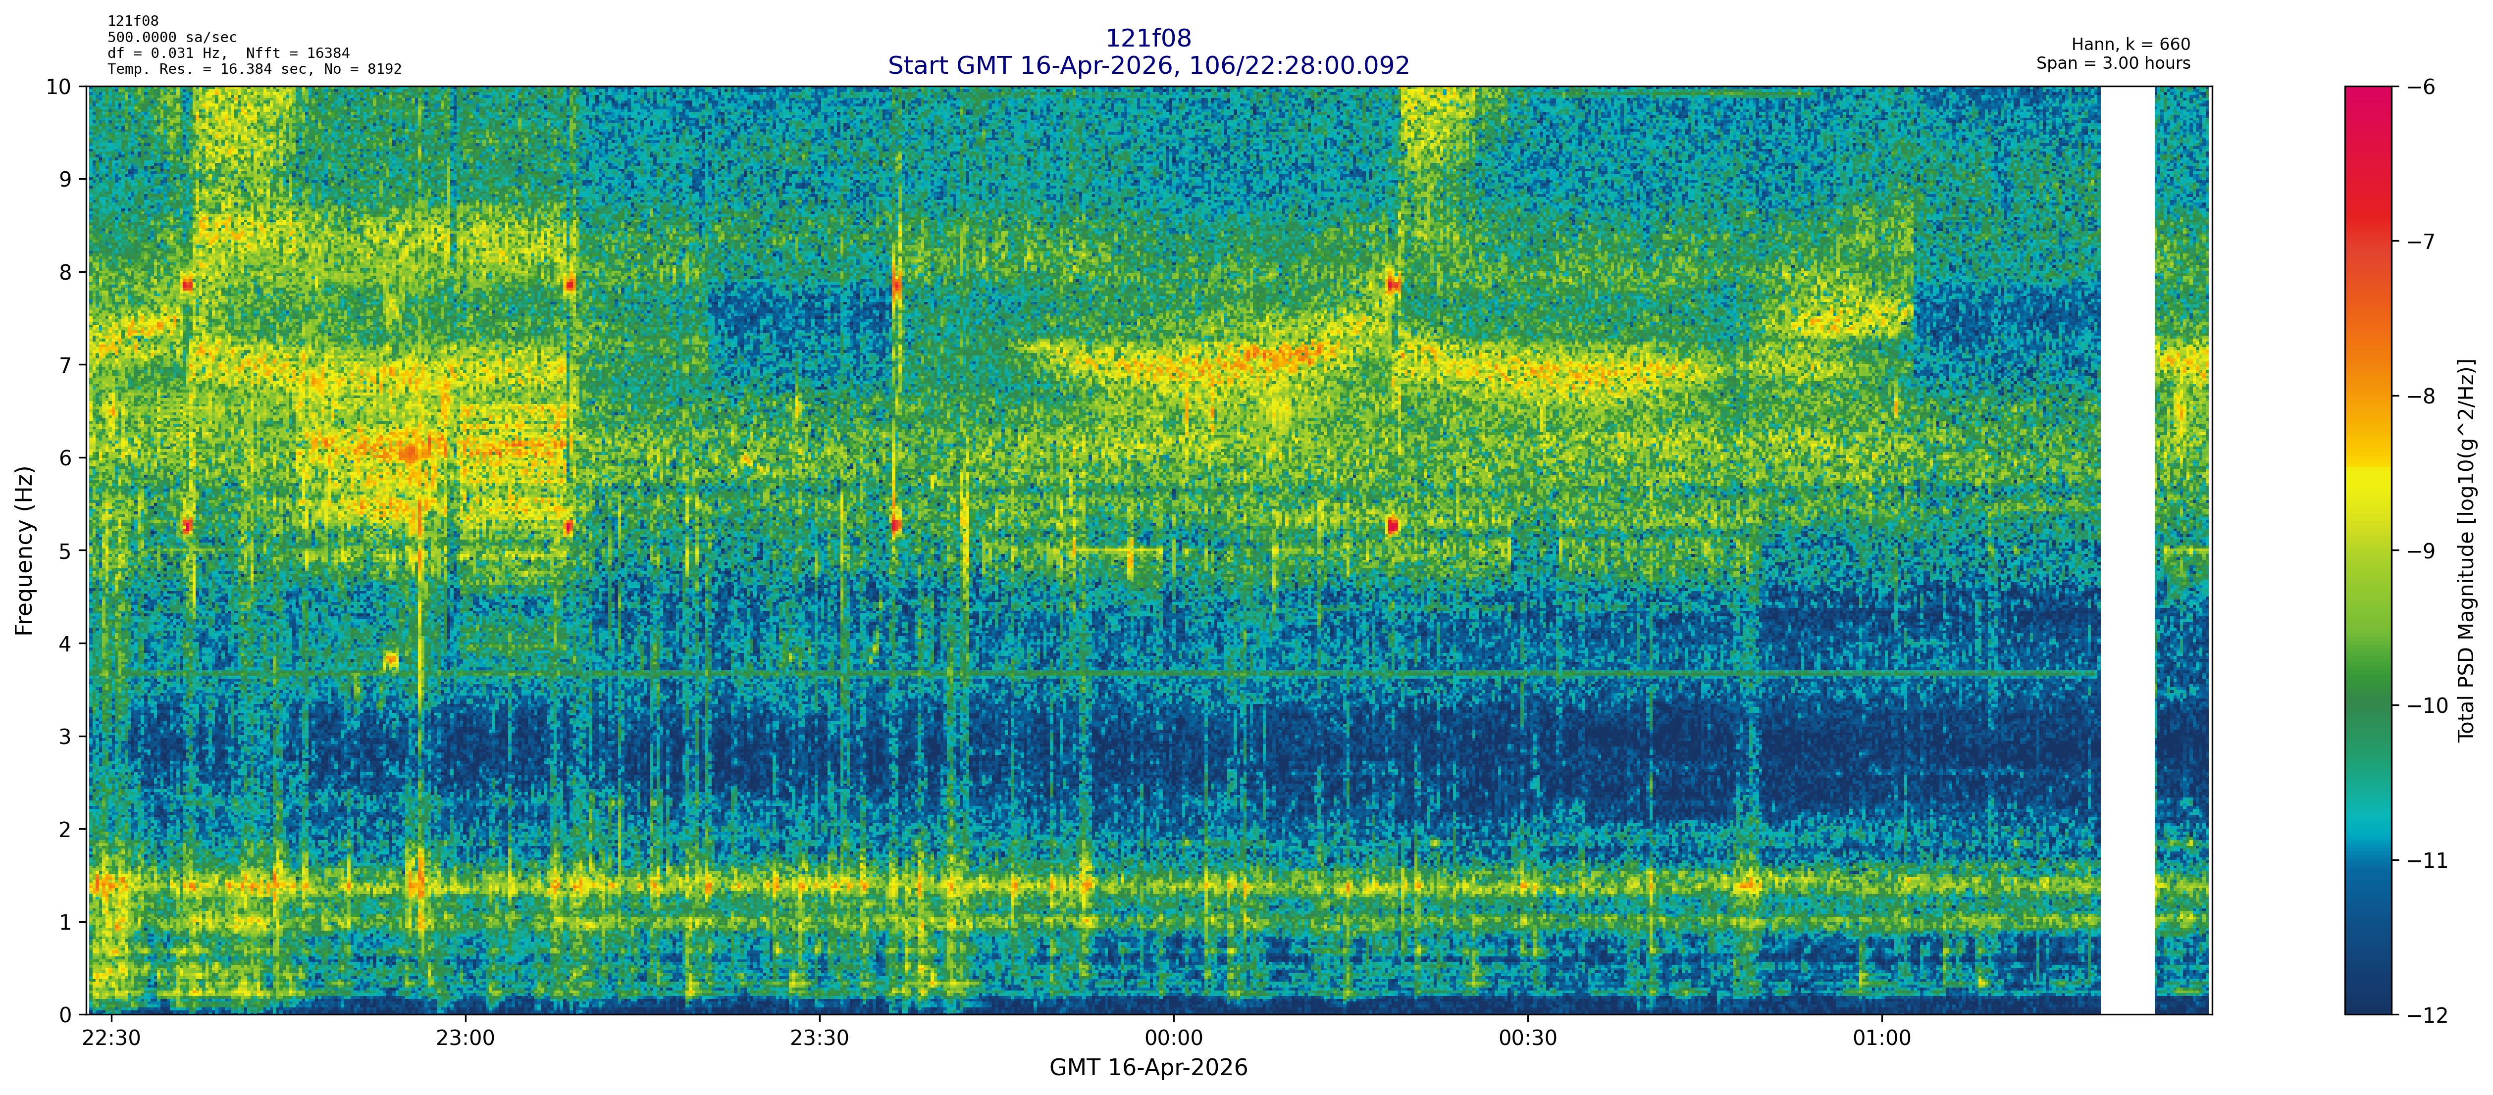Click the frequency tick label 10

[x=59, y=87]
